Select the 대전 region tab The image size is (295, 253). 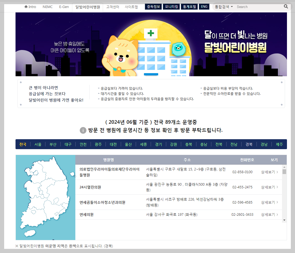113,144
